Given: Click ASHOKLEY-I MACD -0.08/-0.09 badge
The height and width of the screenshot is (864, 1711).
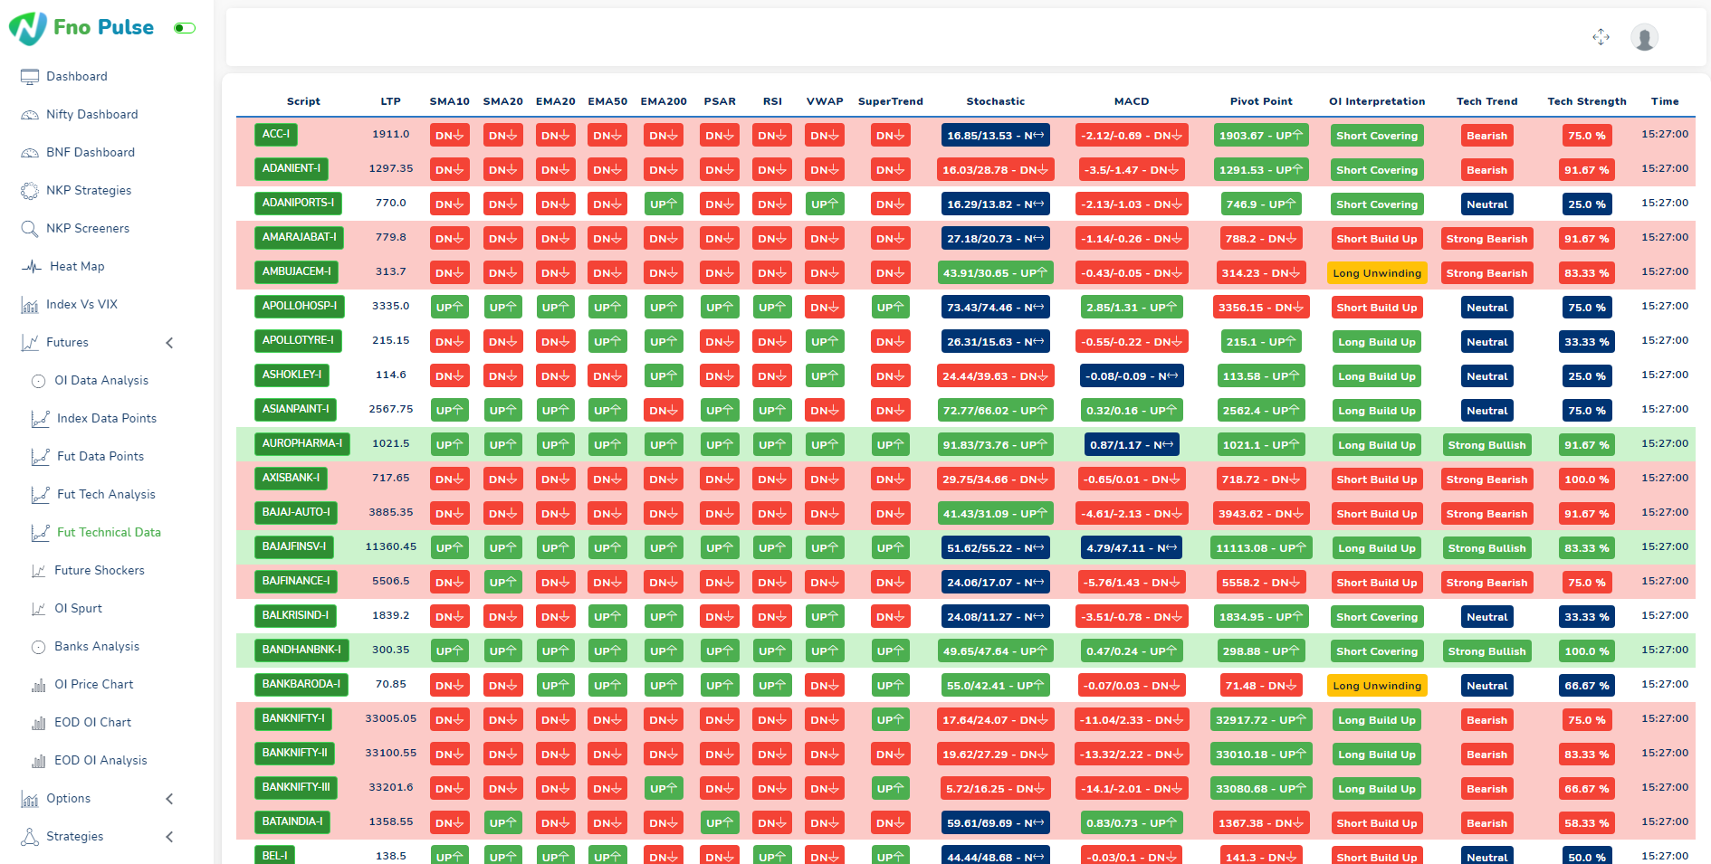Looking at the screenshot, I should tap(1132, 376).
